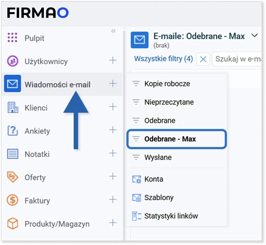
Task: Select Odebrane - Max menu entry
Action: tap(170, 139)
